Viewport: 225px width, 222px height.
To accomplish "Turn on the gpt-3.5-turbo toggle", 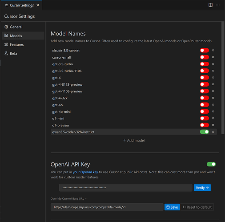I will (x=205, y=64).
